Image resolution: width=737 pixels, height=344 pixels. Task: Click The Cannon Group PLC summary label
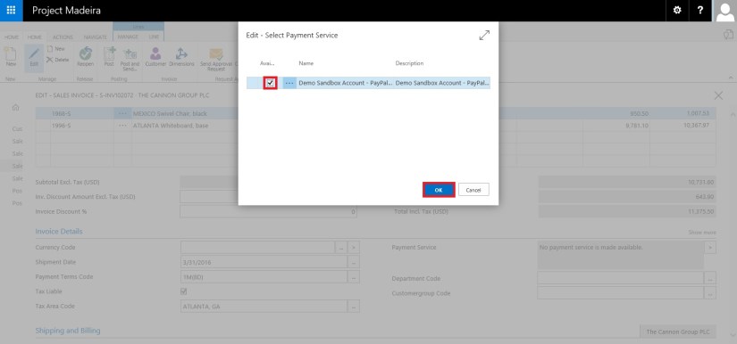[678, 332]
